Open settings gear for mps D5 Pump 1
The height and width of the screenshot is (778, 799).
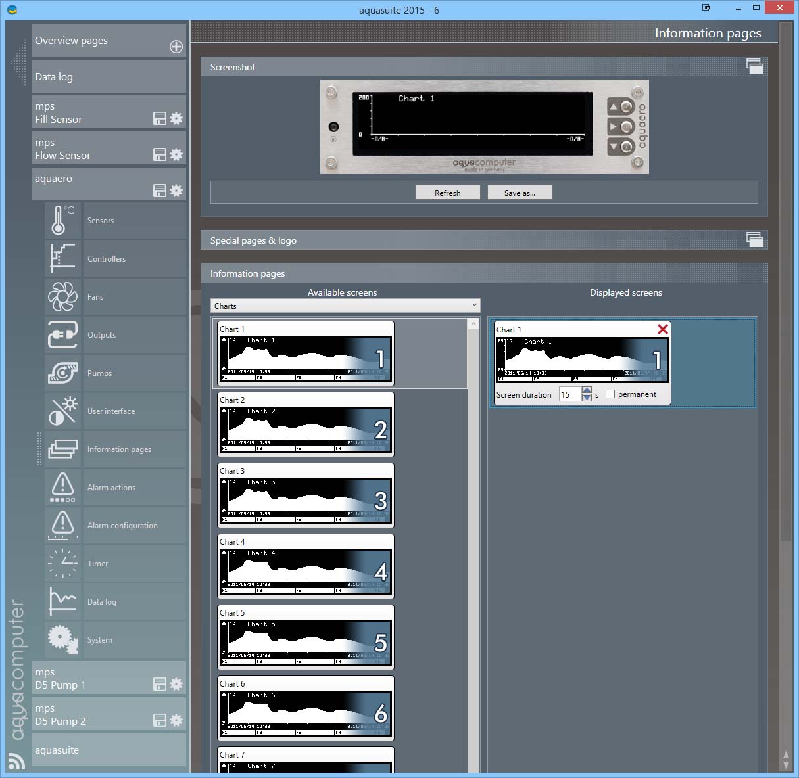[x=176, y=684]
